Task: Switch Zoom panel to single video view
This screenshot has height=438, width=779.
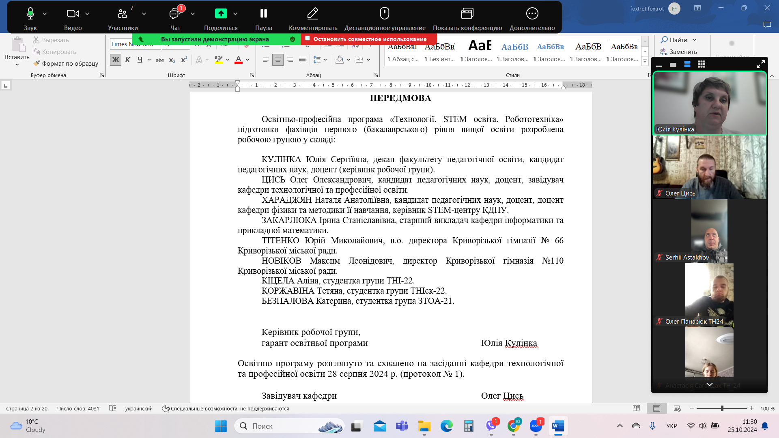Action: coord(673,65)
